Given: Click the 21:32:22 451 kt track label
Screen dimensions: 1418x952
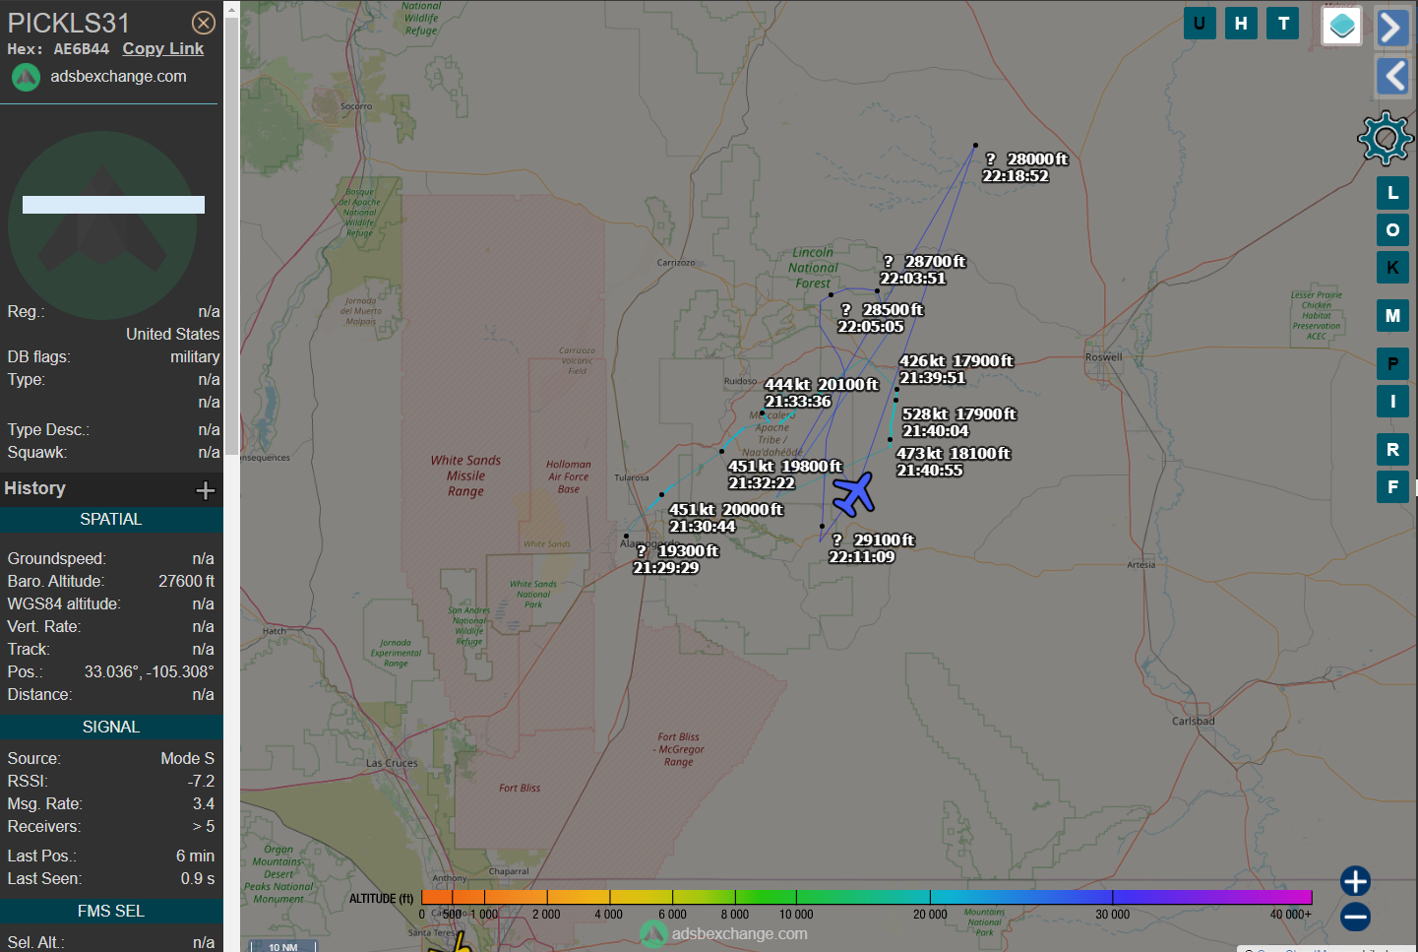Looking at the screenshot, I should [785, 475].
